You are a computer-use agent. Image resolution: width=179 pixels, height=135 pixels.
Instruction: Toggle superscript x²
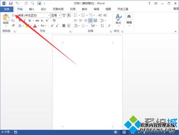point(47,20)
